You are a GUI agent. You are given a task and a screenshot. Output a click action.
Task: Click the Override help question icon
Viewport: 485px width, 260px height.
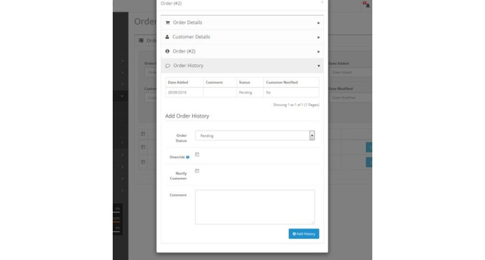187,157
